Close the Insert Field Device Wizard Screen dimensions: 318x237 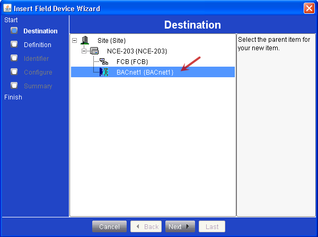click(x=309, y=8)
